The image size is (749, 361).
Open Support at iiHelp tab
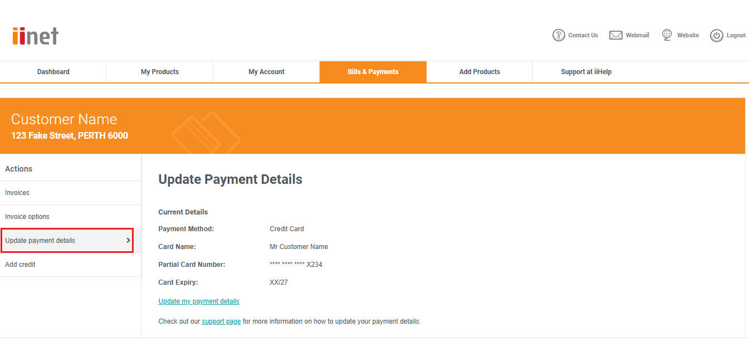pyautogui.click(x=586, y=72)
